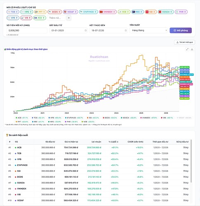Image resolution: width=200 pixels, height=206 pixels.
Task: Click Lợi nhuận column header
Action: click(x=96, y=142)
